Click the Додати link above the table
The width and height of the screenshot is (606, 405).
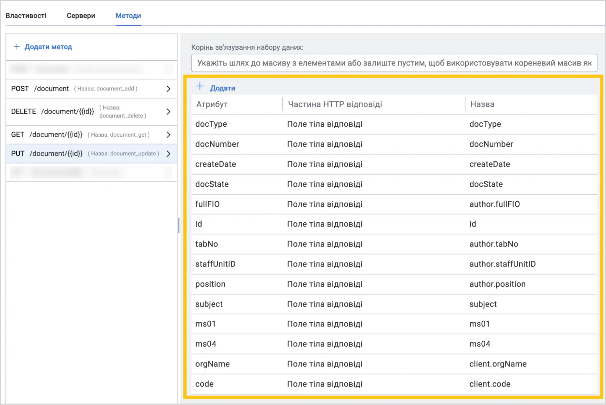pos(223,88)
